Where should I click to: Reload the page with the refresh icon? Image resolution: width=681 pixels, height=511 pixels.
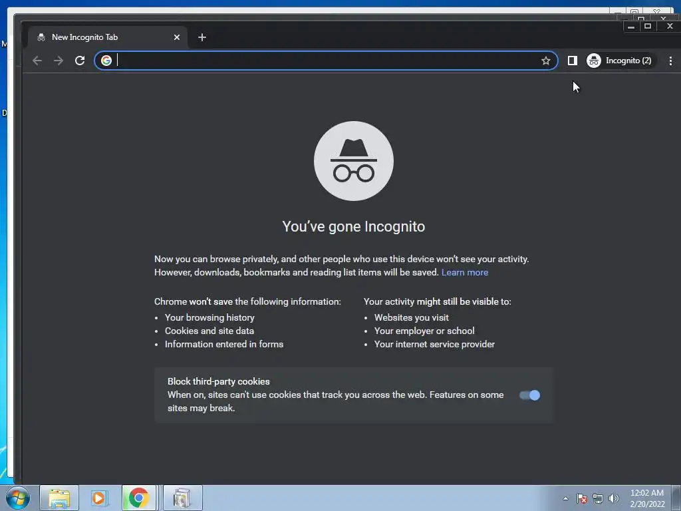pos(80,61)
